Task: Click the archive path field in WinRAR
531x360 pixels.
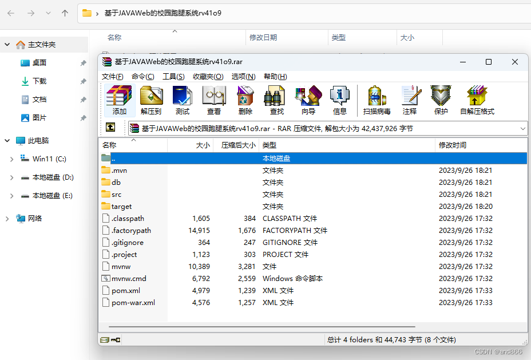Action: click(327, 129)
